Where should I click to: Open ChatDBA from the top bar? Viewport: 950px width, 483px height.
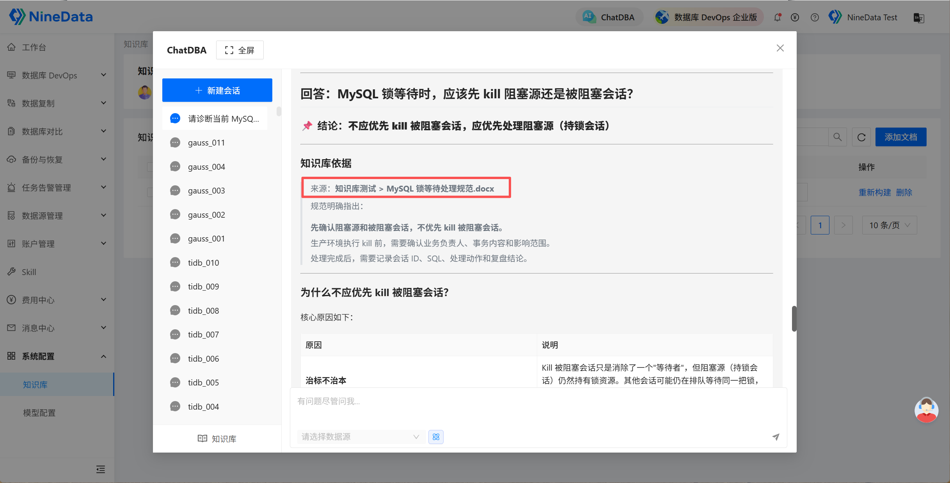(x=609, y=17)
